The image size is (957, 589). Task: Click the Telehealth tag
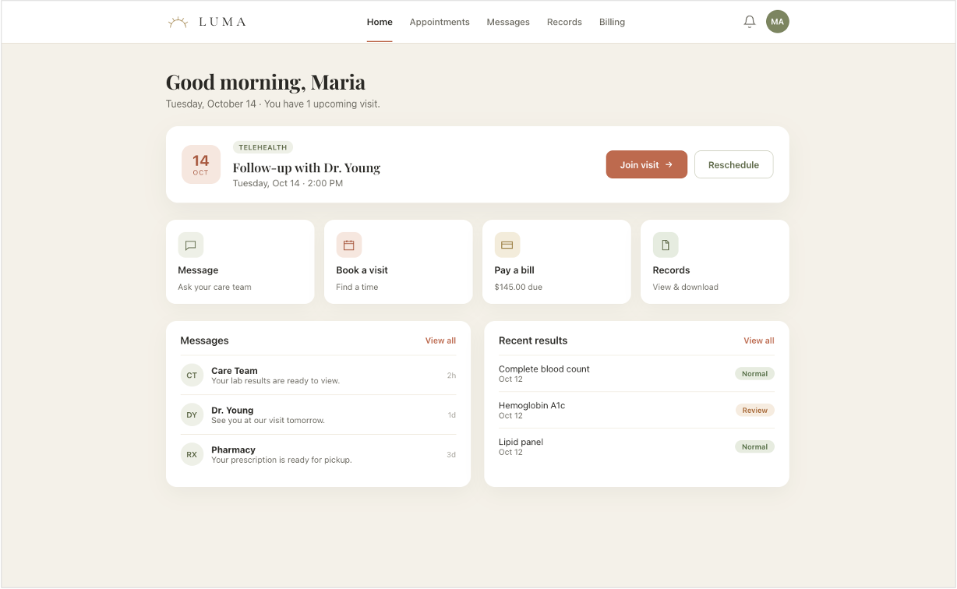[x=263, y=147]
